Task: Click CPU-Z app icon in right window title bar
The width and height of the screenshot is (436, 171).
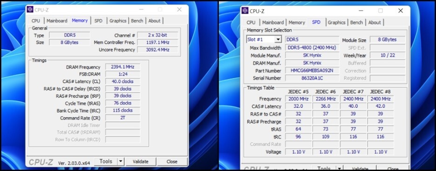Action: pyautogui.click(x=245, y=11)
